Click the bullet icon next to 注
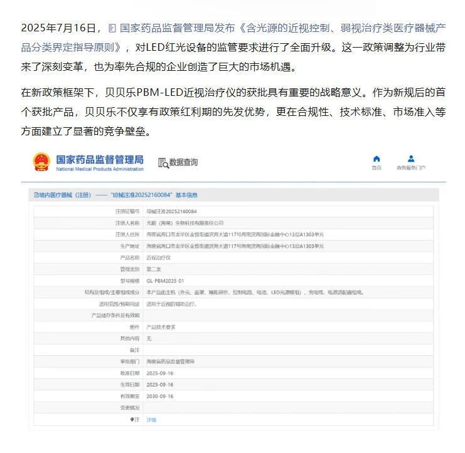 click(132, 419)
